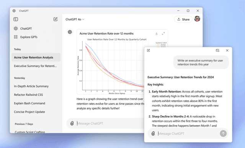
Task: Click the attach paperclip in companion window
Action: point(153,134)
